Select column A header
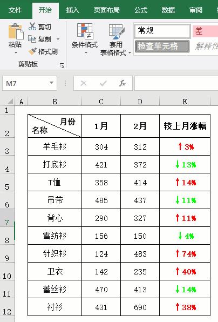This screenshot has width=218, height=322. click(x=22, y=102)
